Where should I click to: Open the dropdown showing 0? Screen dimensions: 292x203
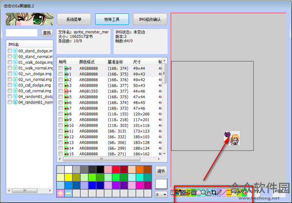(x=161, y=195)
